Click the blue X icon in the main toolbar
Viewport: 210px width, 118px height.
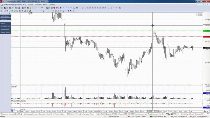60,8
